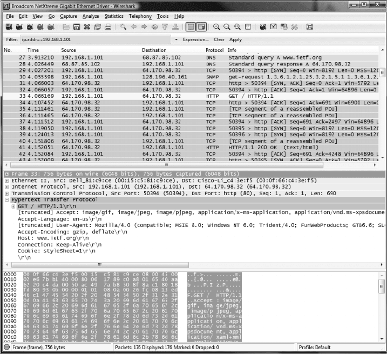Open the View menu
Viewport: 387px width, 354px height.
pos(38,16)
